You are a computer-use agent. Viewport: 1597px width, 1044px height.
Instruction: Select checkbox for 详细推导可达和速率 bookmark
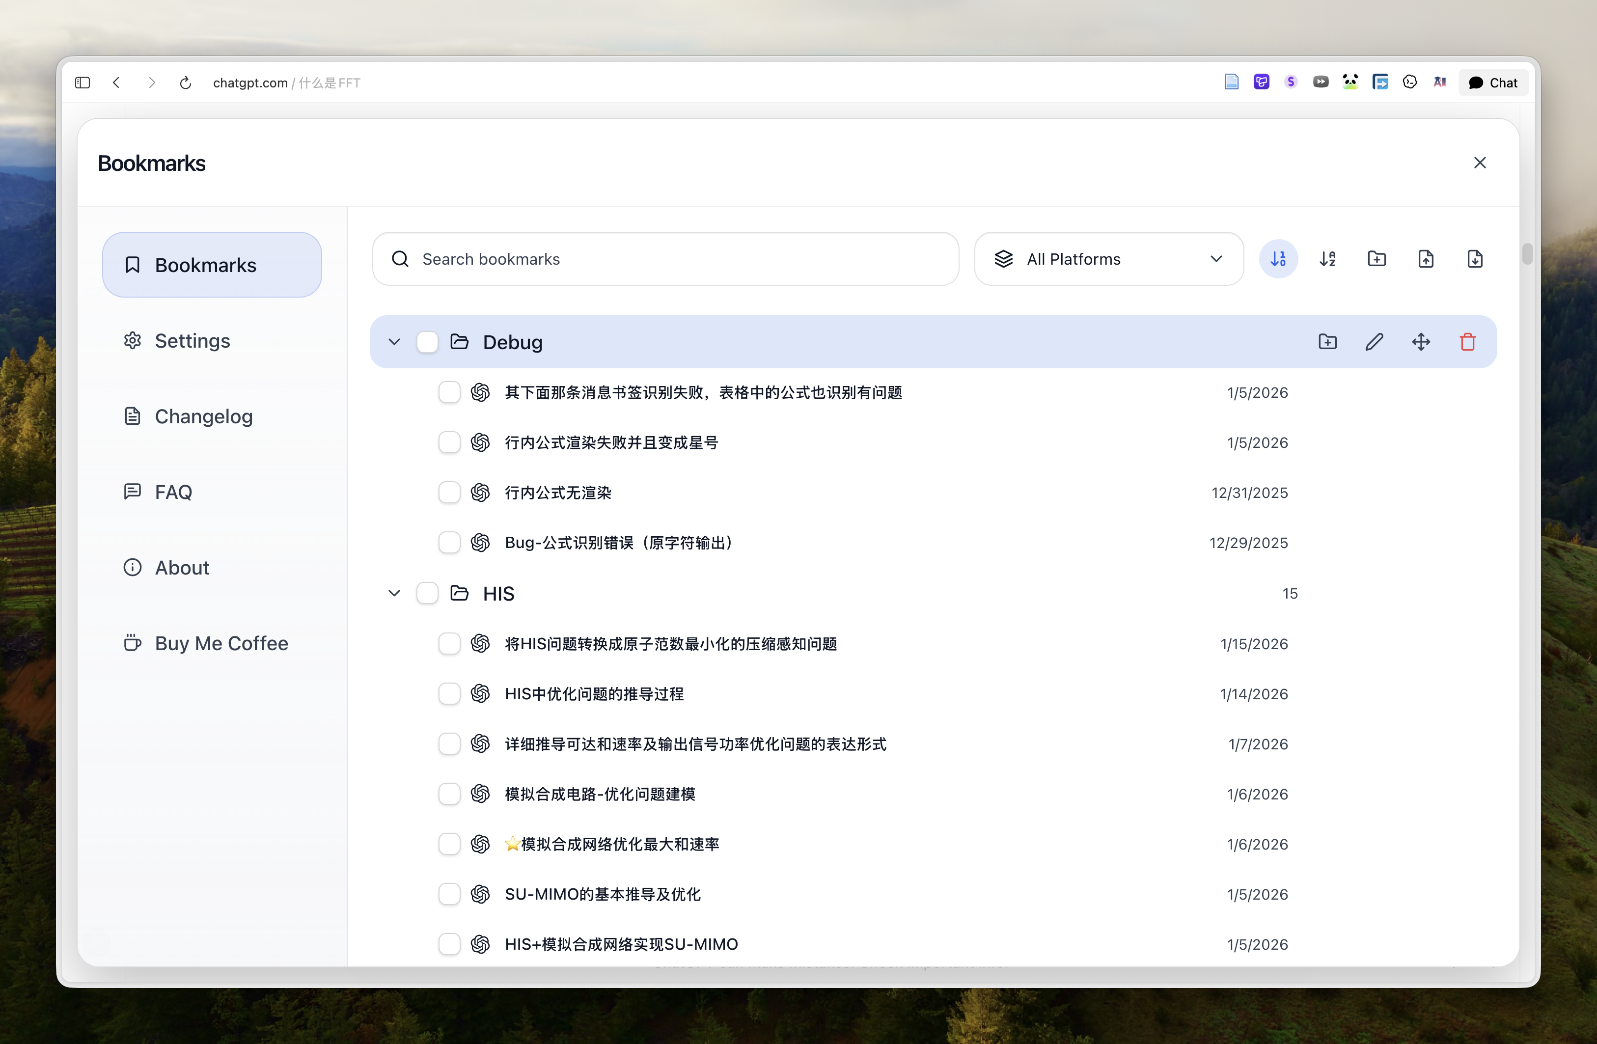tap(449, 744)
